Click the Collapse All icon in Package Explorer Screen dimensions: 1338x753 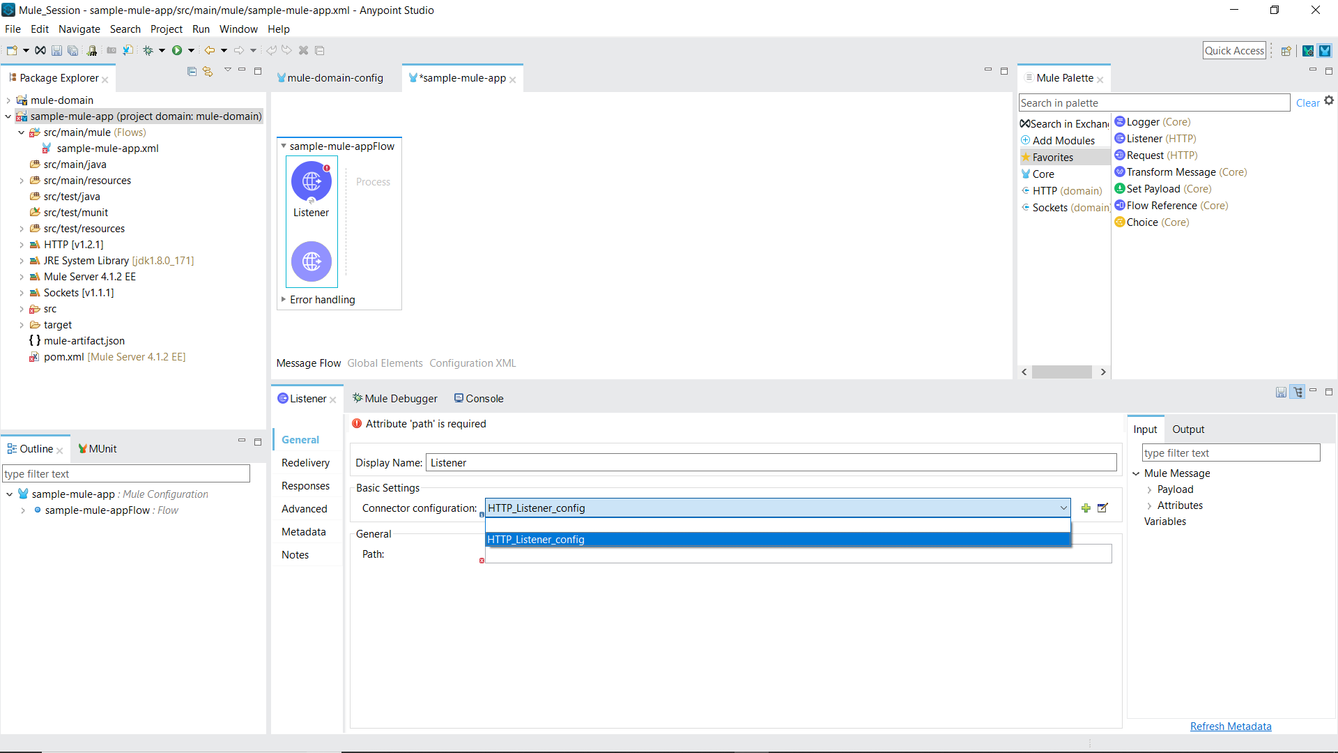192,71
